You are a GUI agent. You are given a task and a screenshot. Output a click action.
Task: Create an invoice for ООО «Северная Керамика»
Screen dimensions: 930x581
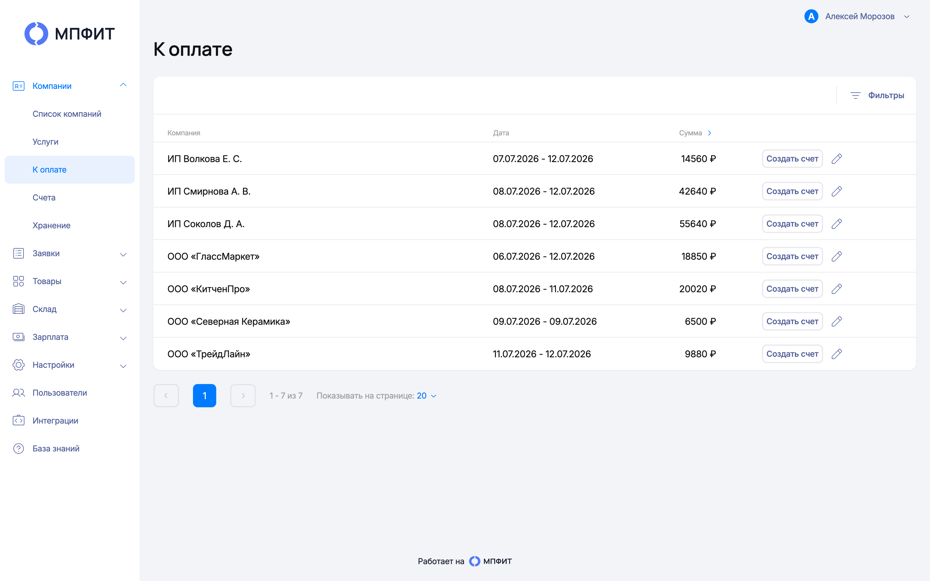coord(792,321)
